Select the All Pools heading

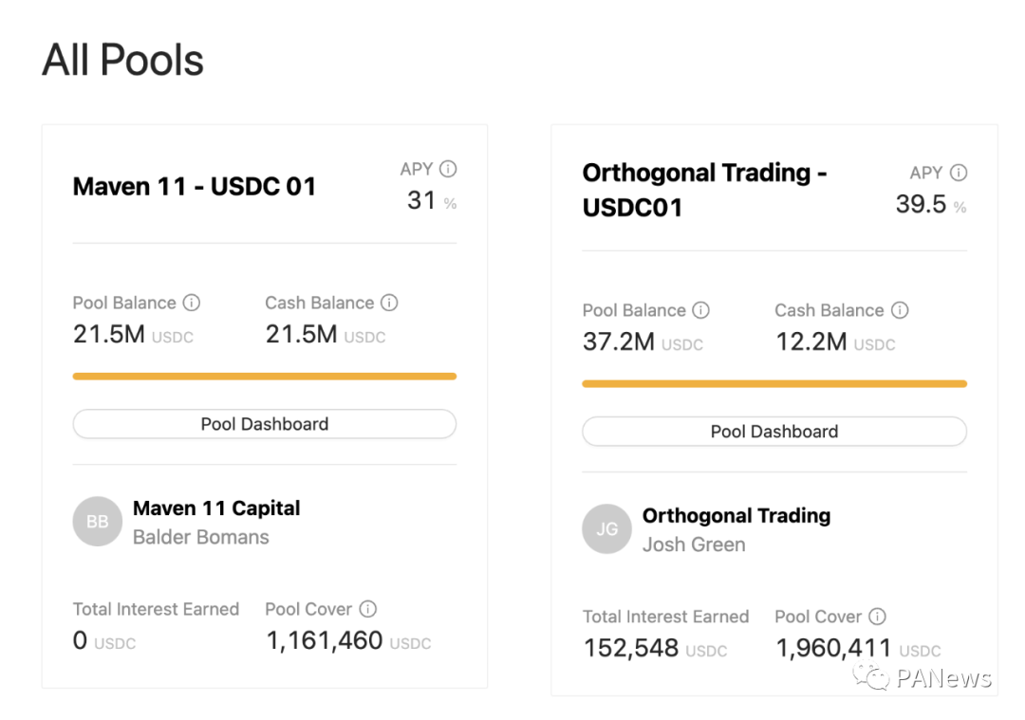coord(121,59)
